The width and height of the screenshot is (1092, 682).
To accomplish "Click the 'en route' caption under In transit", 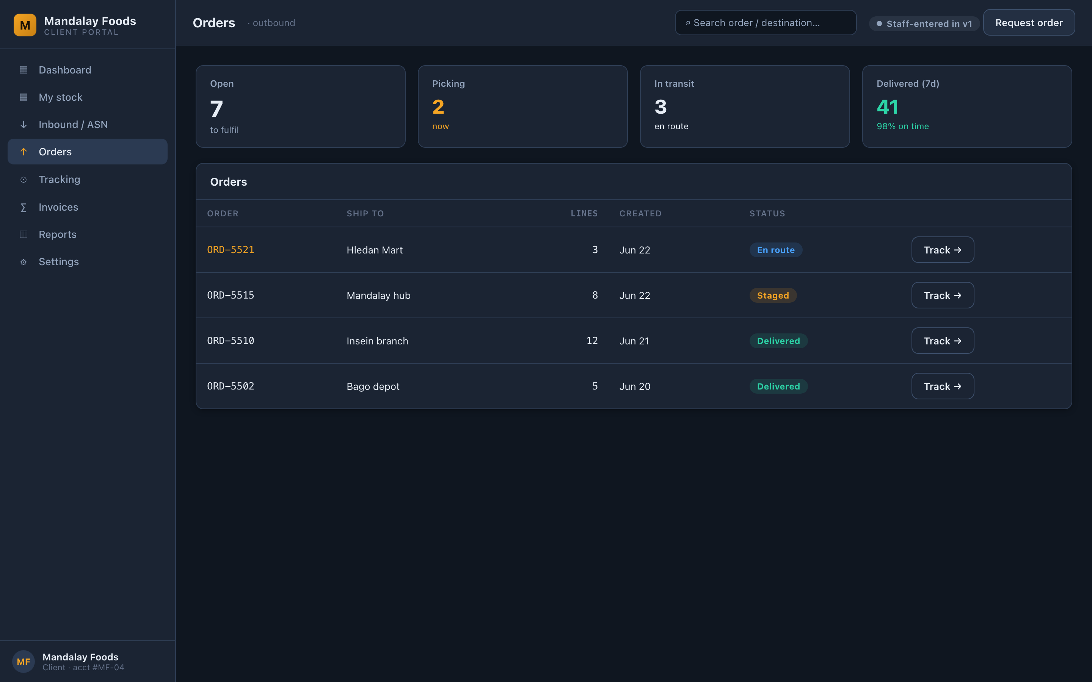I will [672, 126].
